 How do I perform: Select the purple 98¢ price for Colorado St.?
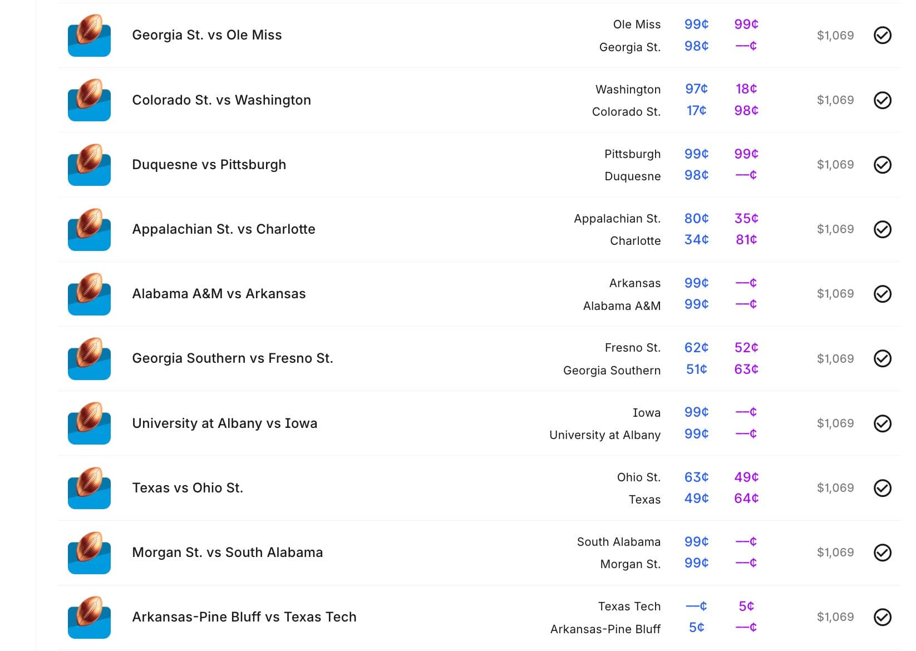click(746, 111)
